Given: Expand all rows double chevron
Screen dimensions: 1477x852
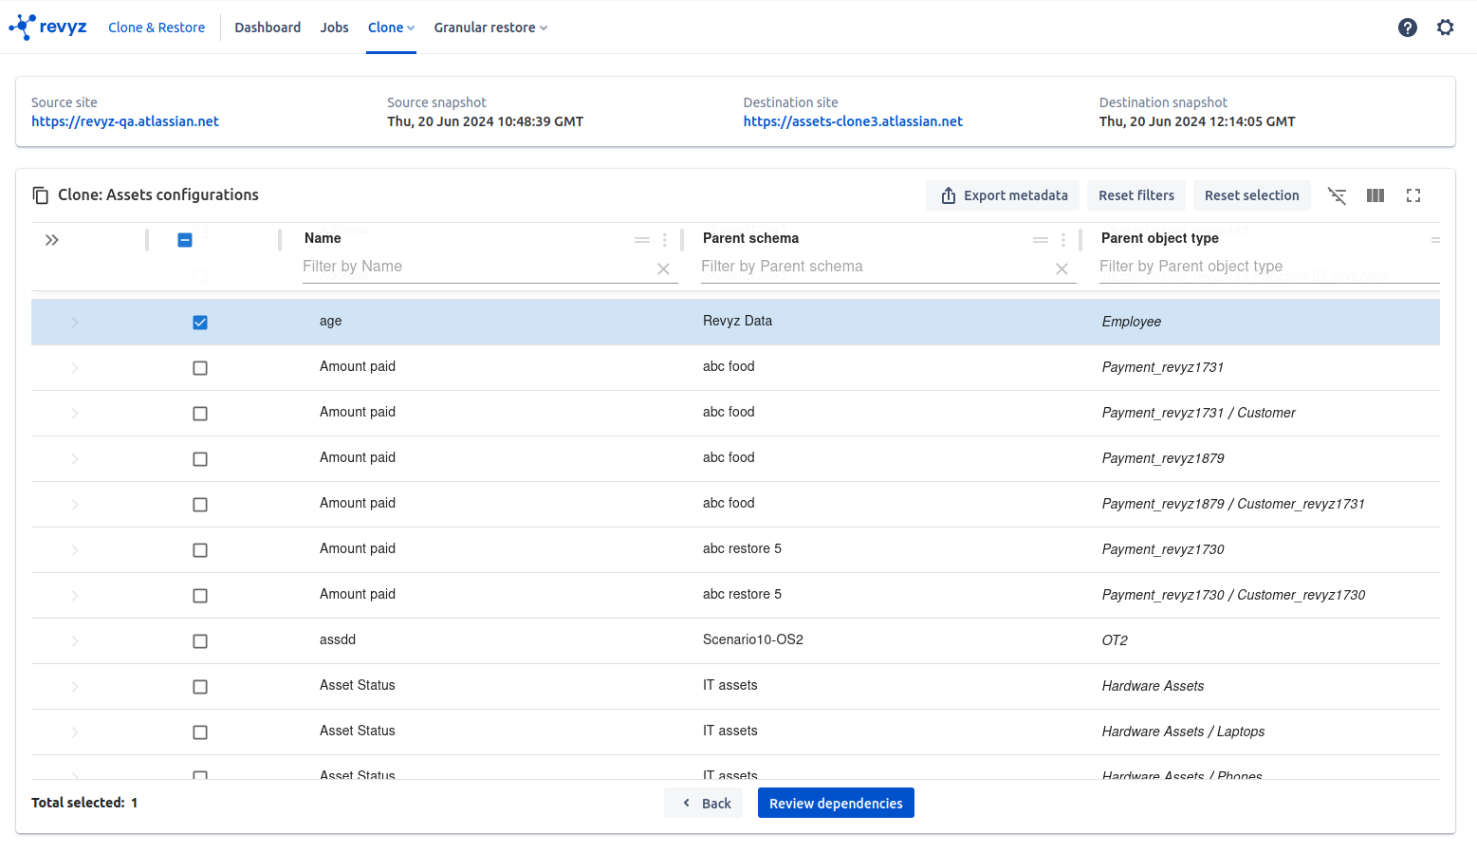Looking at the screenshot, I should [x=52, y=240].
